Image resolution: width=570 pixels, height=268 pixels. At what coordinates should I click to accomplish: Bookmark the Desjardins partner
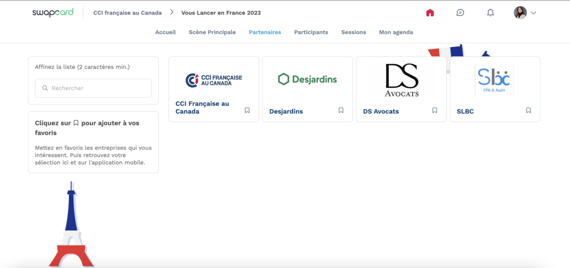point(341,111)
